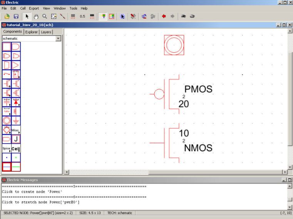Expand the Misc component menu
The image size is (293, 219).
(x=16, y=130)
